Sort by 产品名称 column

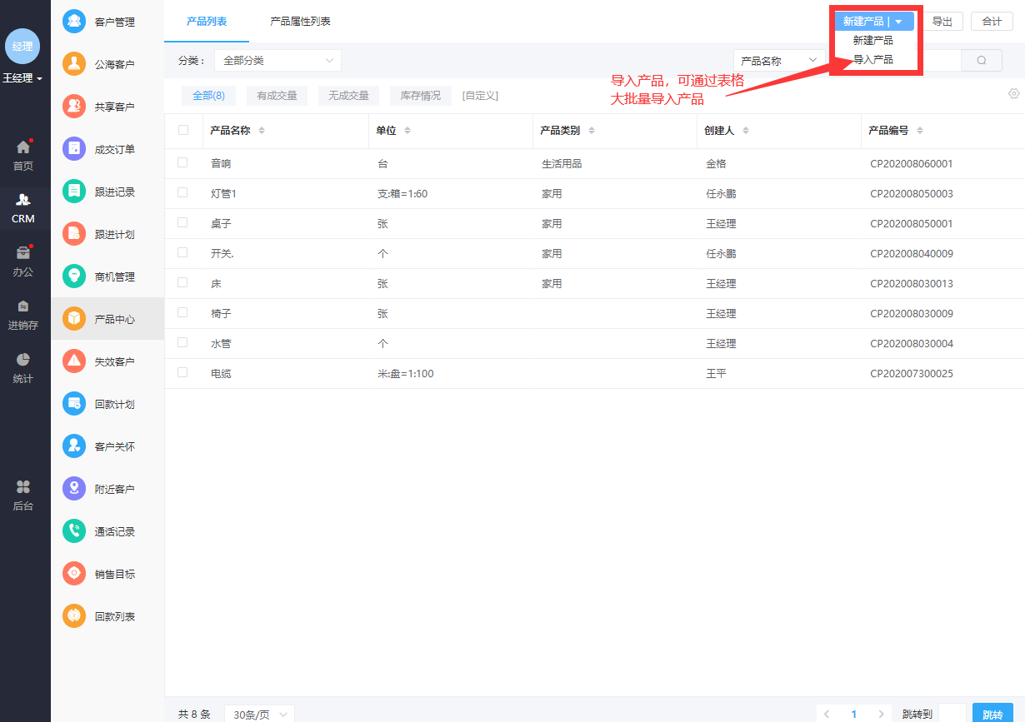(x=262, y=131)
